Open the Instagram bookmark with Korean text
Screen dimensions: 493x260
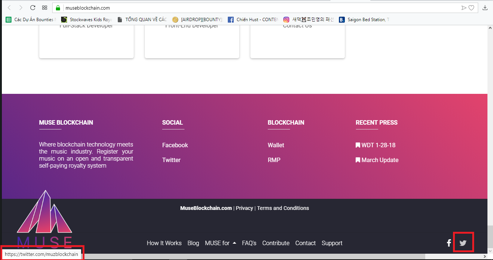(309, 20)
